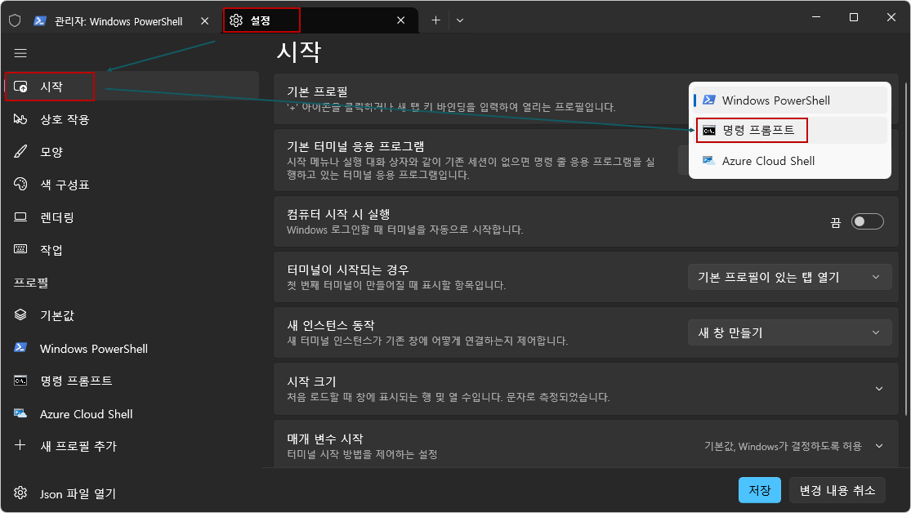The width and height of the screenshot is (911, 513).
Task: Click the PowerShell icon in the dropdown list
Action: click(x=709, y=100)
